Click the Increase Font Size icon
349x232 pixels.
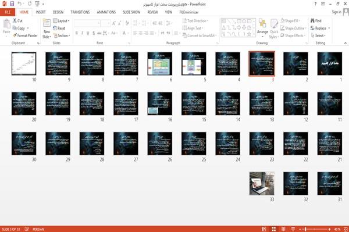click(x=114, y=23)
